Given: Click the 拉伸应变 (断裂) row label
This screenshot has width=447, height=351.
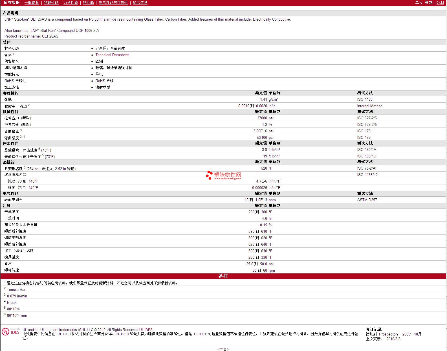Looking at the screenshot, I should (x=17, y=124).
